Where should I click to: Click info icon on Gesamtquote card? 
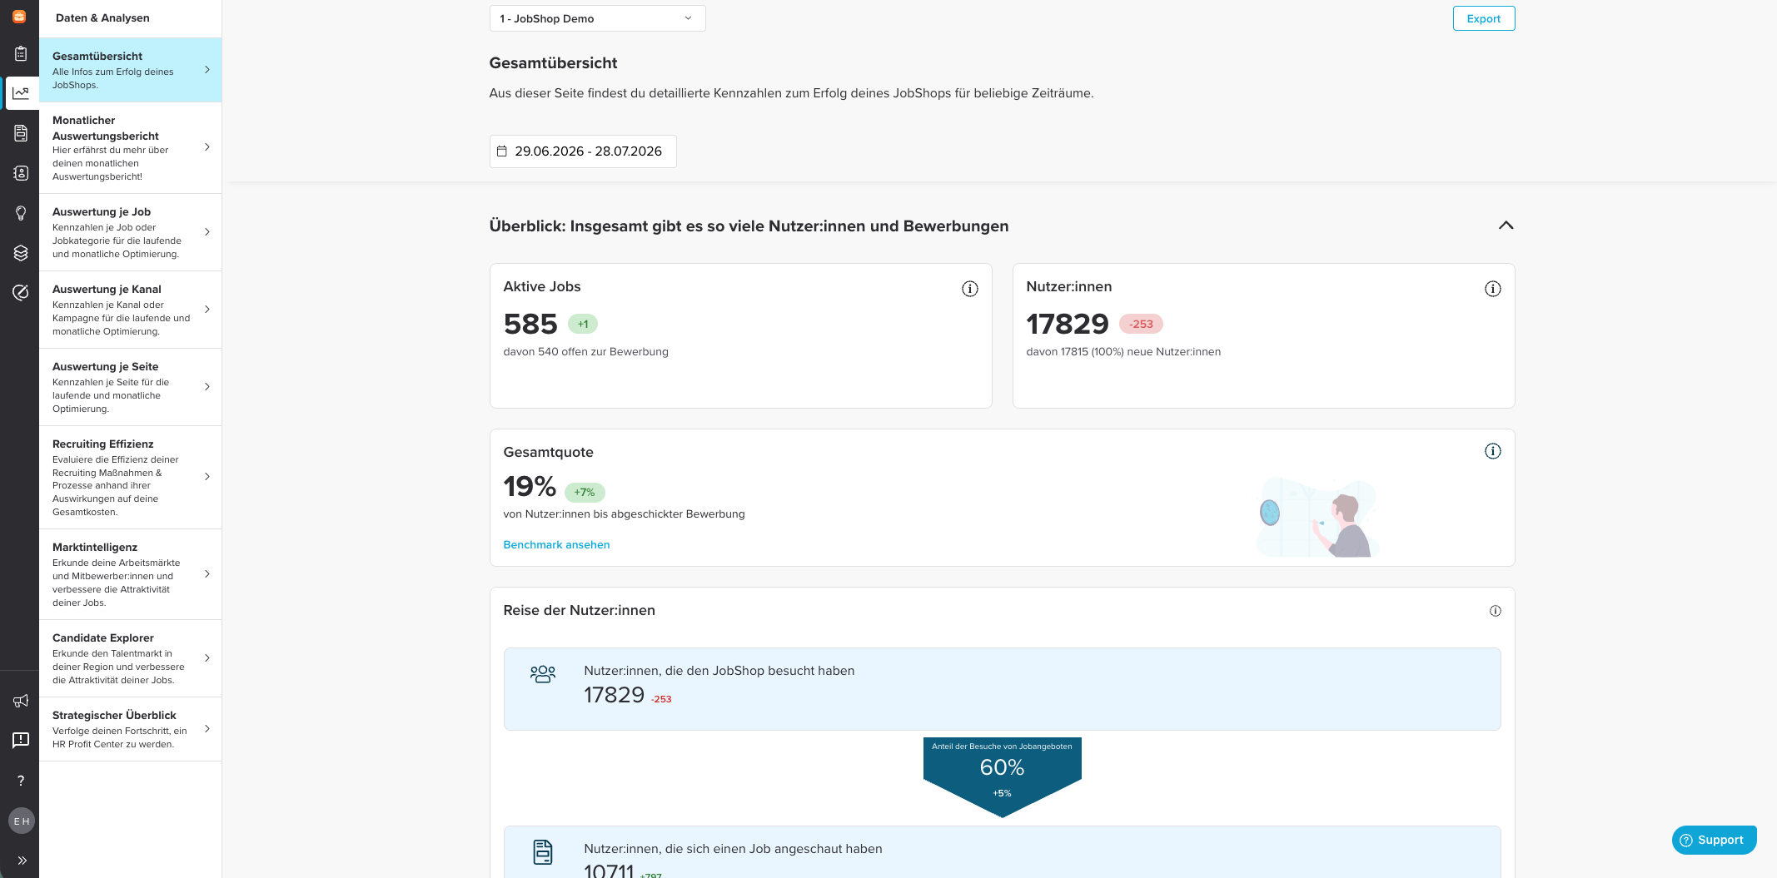pyautogui.click(x=1493, y=451)
